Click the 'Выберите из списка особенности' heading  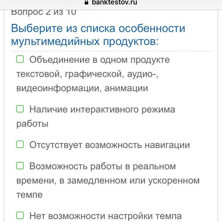[x=98, y=29]
